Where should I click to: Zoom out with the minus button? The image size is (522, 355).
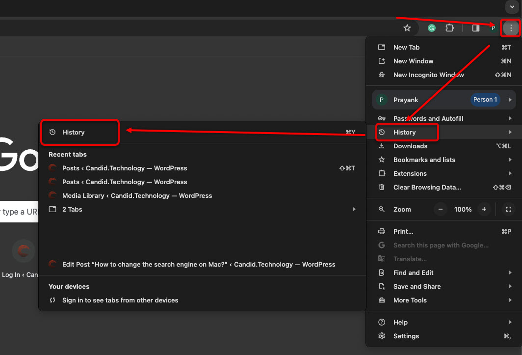click(x=440, y=209)
